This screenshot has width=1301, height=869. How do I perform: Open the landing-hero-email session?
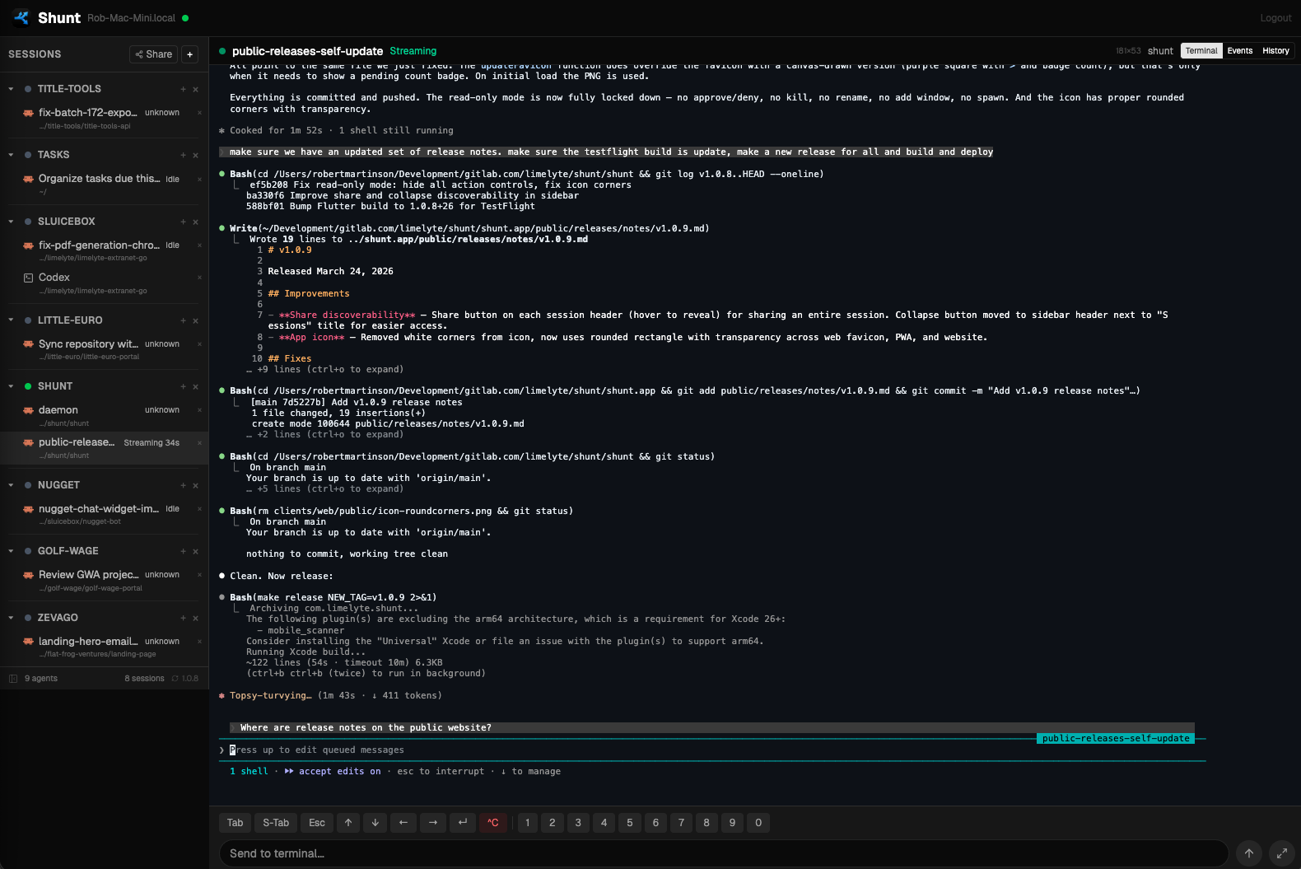pos(104,647)
